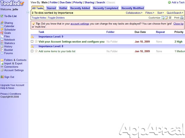Sort by the Task column header
This screenshot has height=138, width=185.
tap(41, 32)
